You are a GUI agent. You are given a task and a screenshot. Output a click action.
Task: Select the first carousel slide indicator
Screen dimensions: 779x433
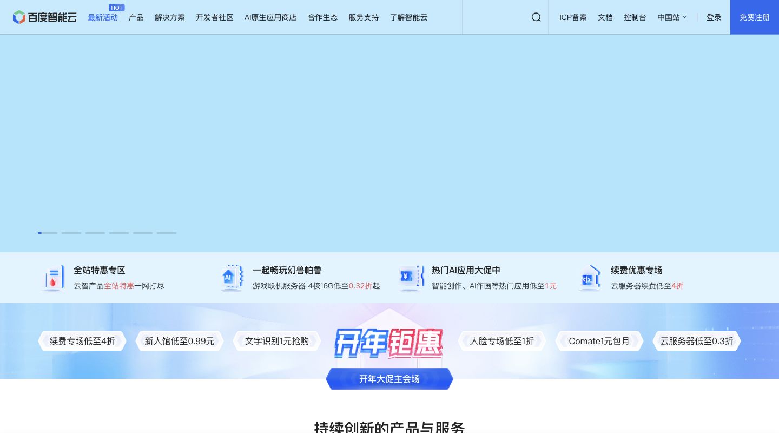[48, 233]
